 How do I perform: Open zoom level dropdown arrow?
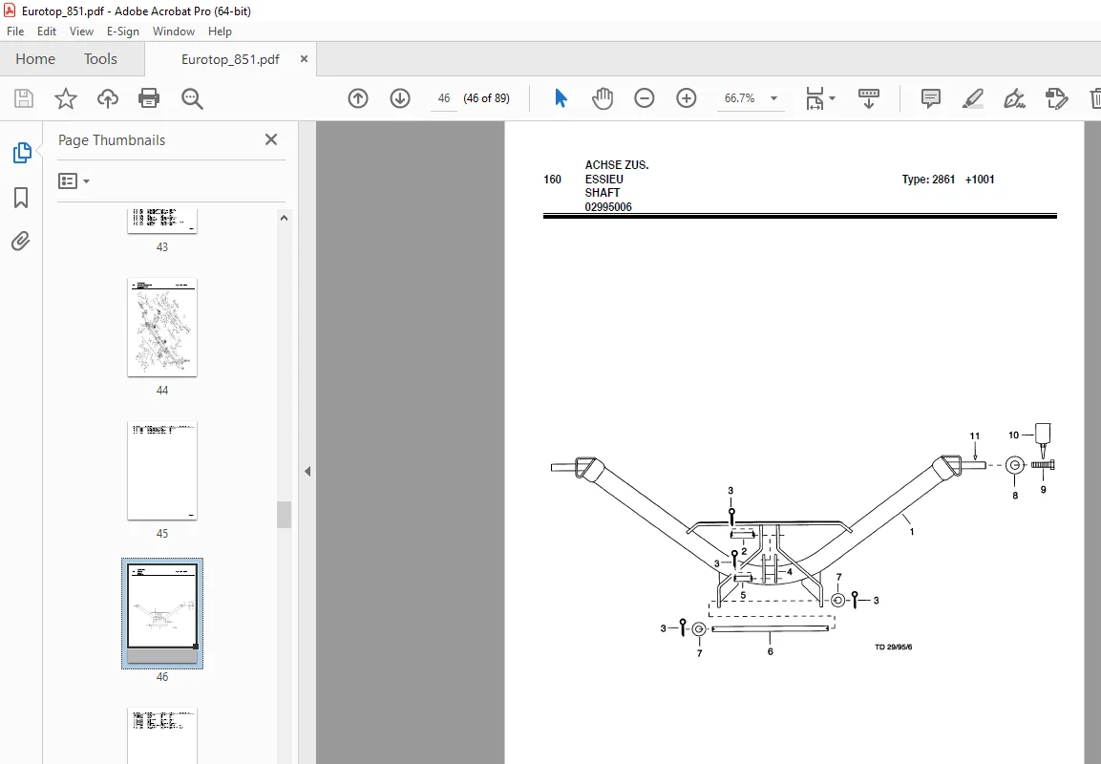pos(773,98)
